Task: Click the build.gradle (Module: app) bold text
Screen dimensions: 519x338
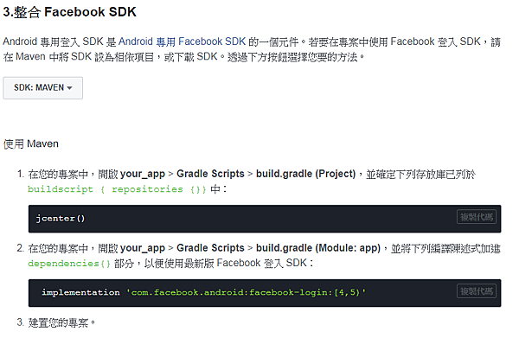Action: (318, 248)
